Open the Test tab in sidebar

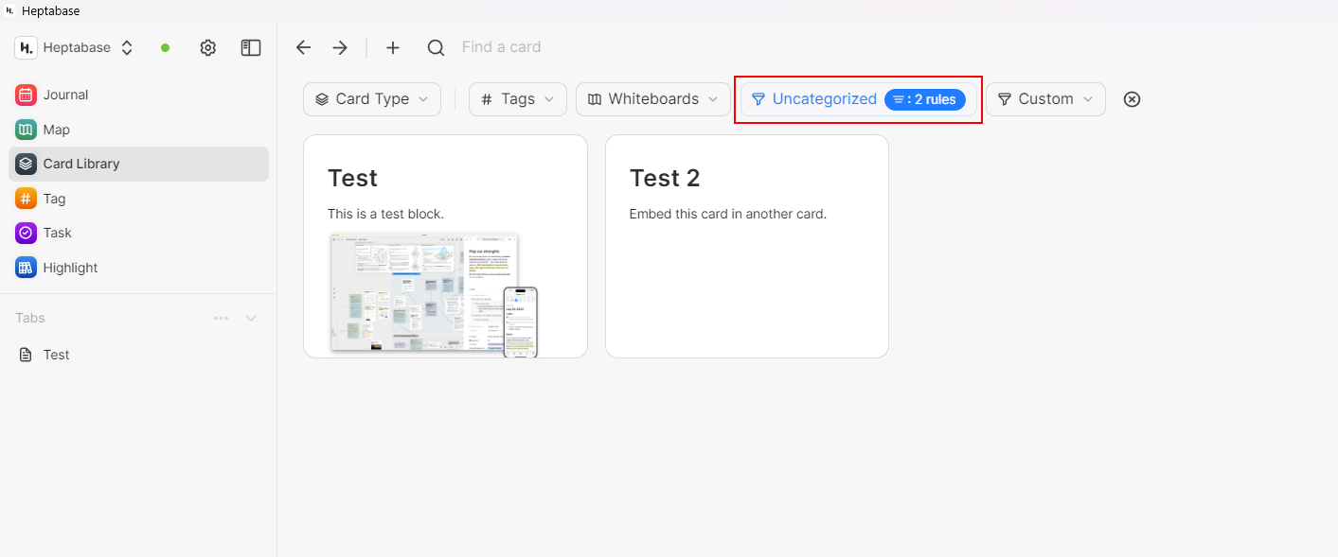coord(56,355)
